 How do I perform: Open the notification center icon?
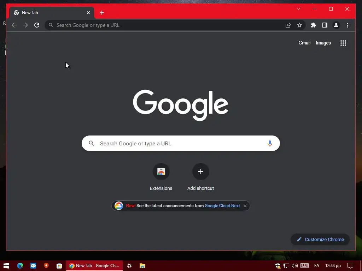coord(350,266)
